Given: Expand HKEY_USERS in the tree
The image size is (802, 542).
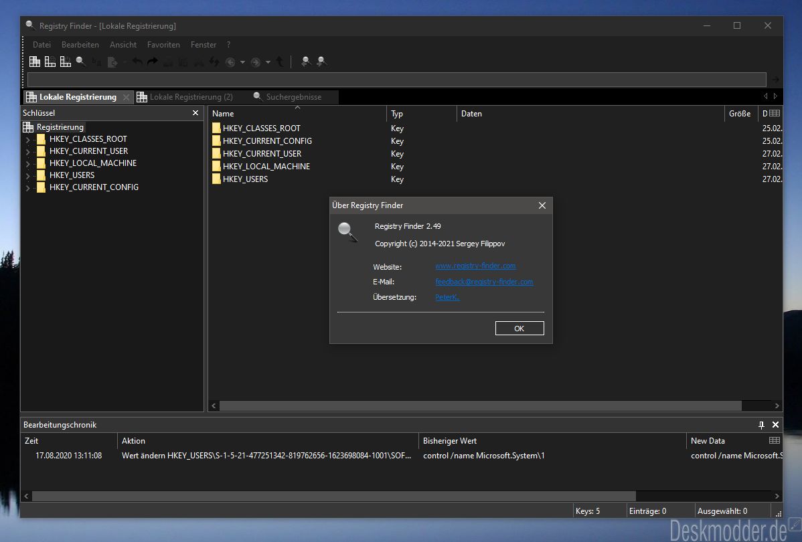Looking at the screenshot, I should [28, 175].
